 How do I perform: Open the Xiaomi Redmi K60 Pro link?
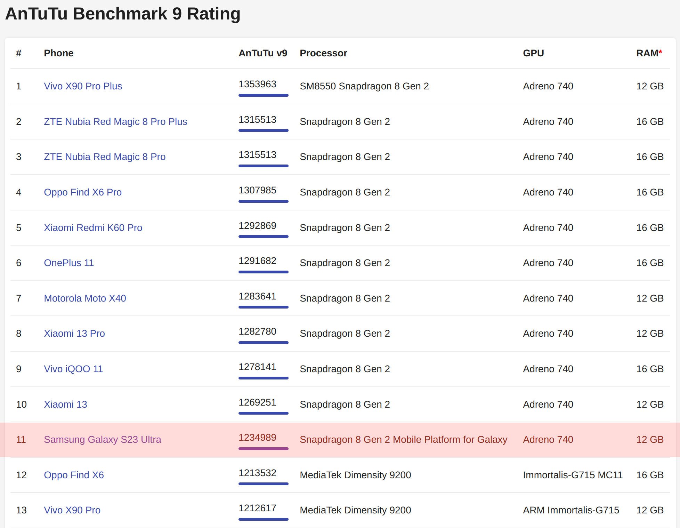click(x=93, y=228)
